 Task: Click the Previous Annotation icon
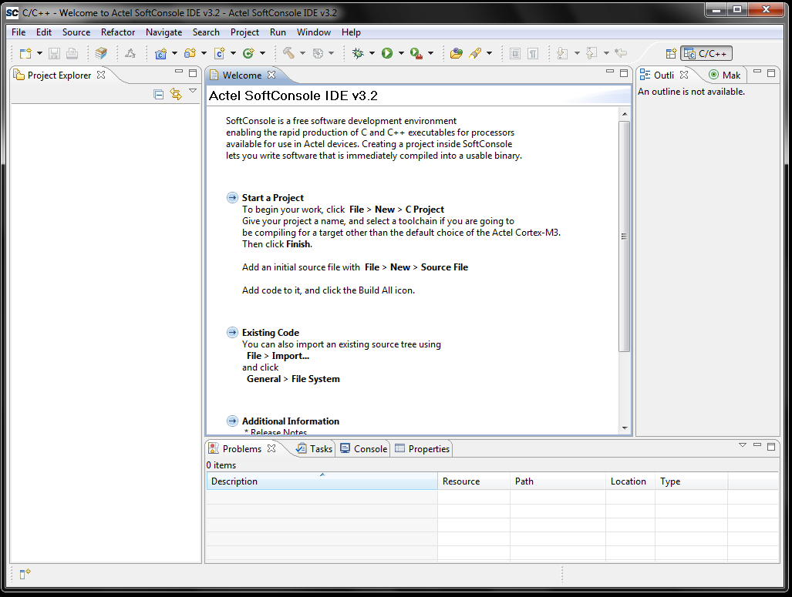591,53
